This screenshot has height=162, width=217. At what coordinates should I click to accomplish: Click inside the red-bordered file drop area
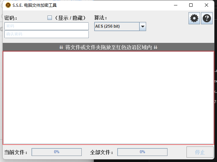108,98
